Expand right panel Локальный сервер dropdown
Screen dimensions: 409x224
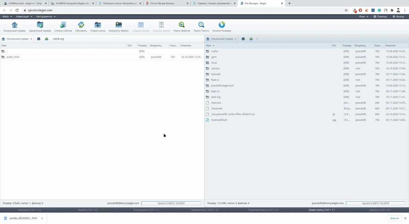[x=222, y=39]
